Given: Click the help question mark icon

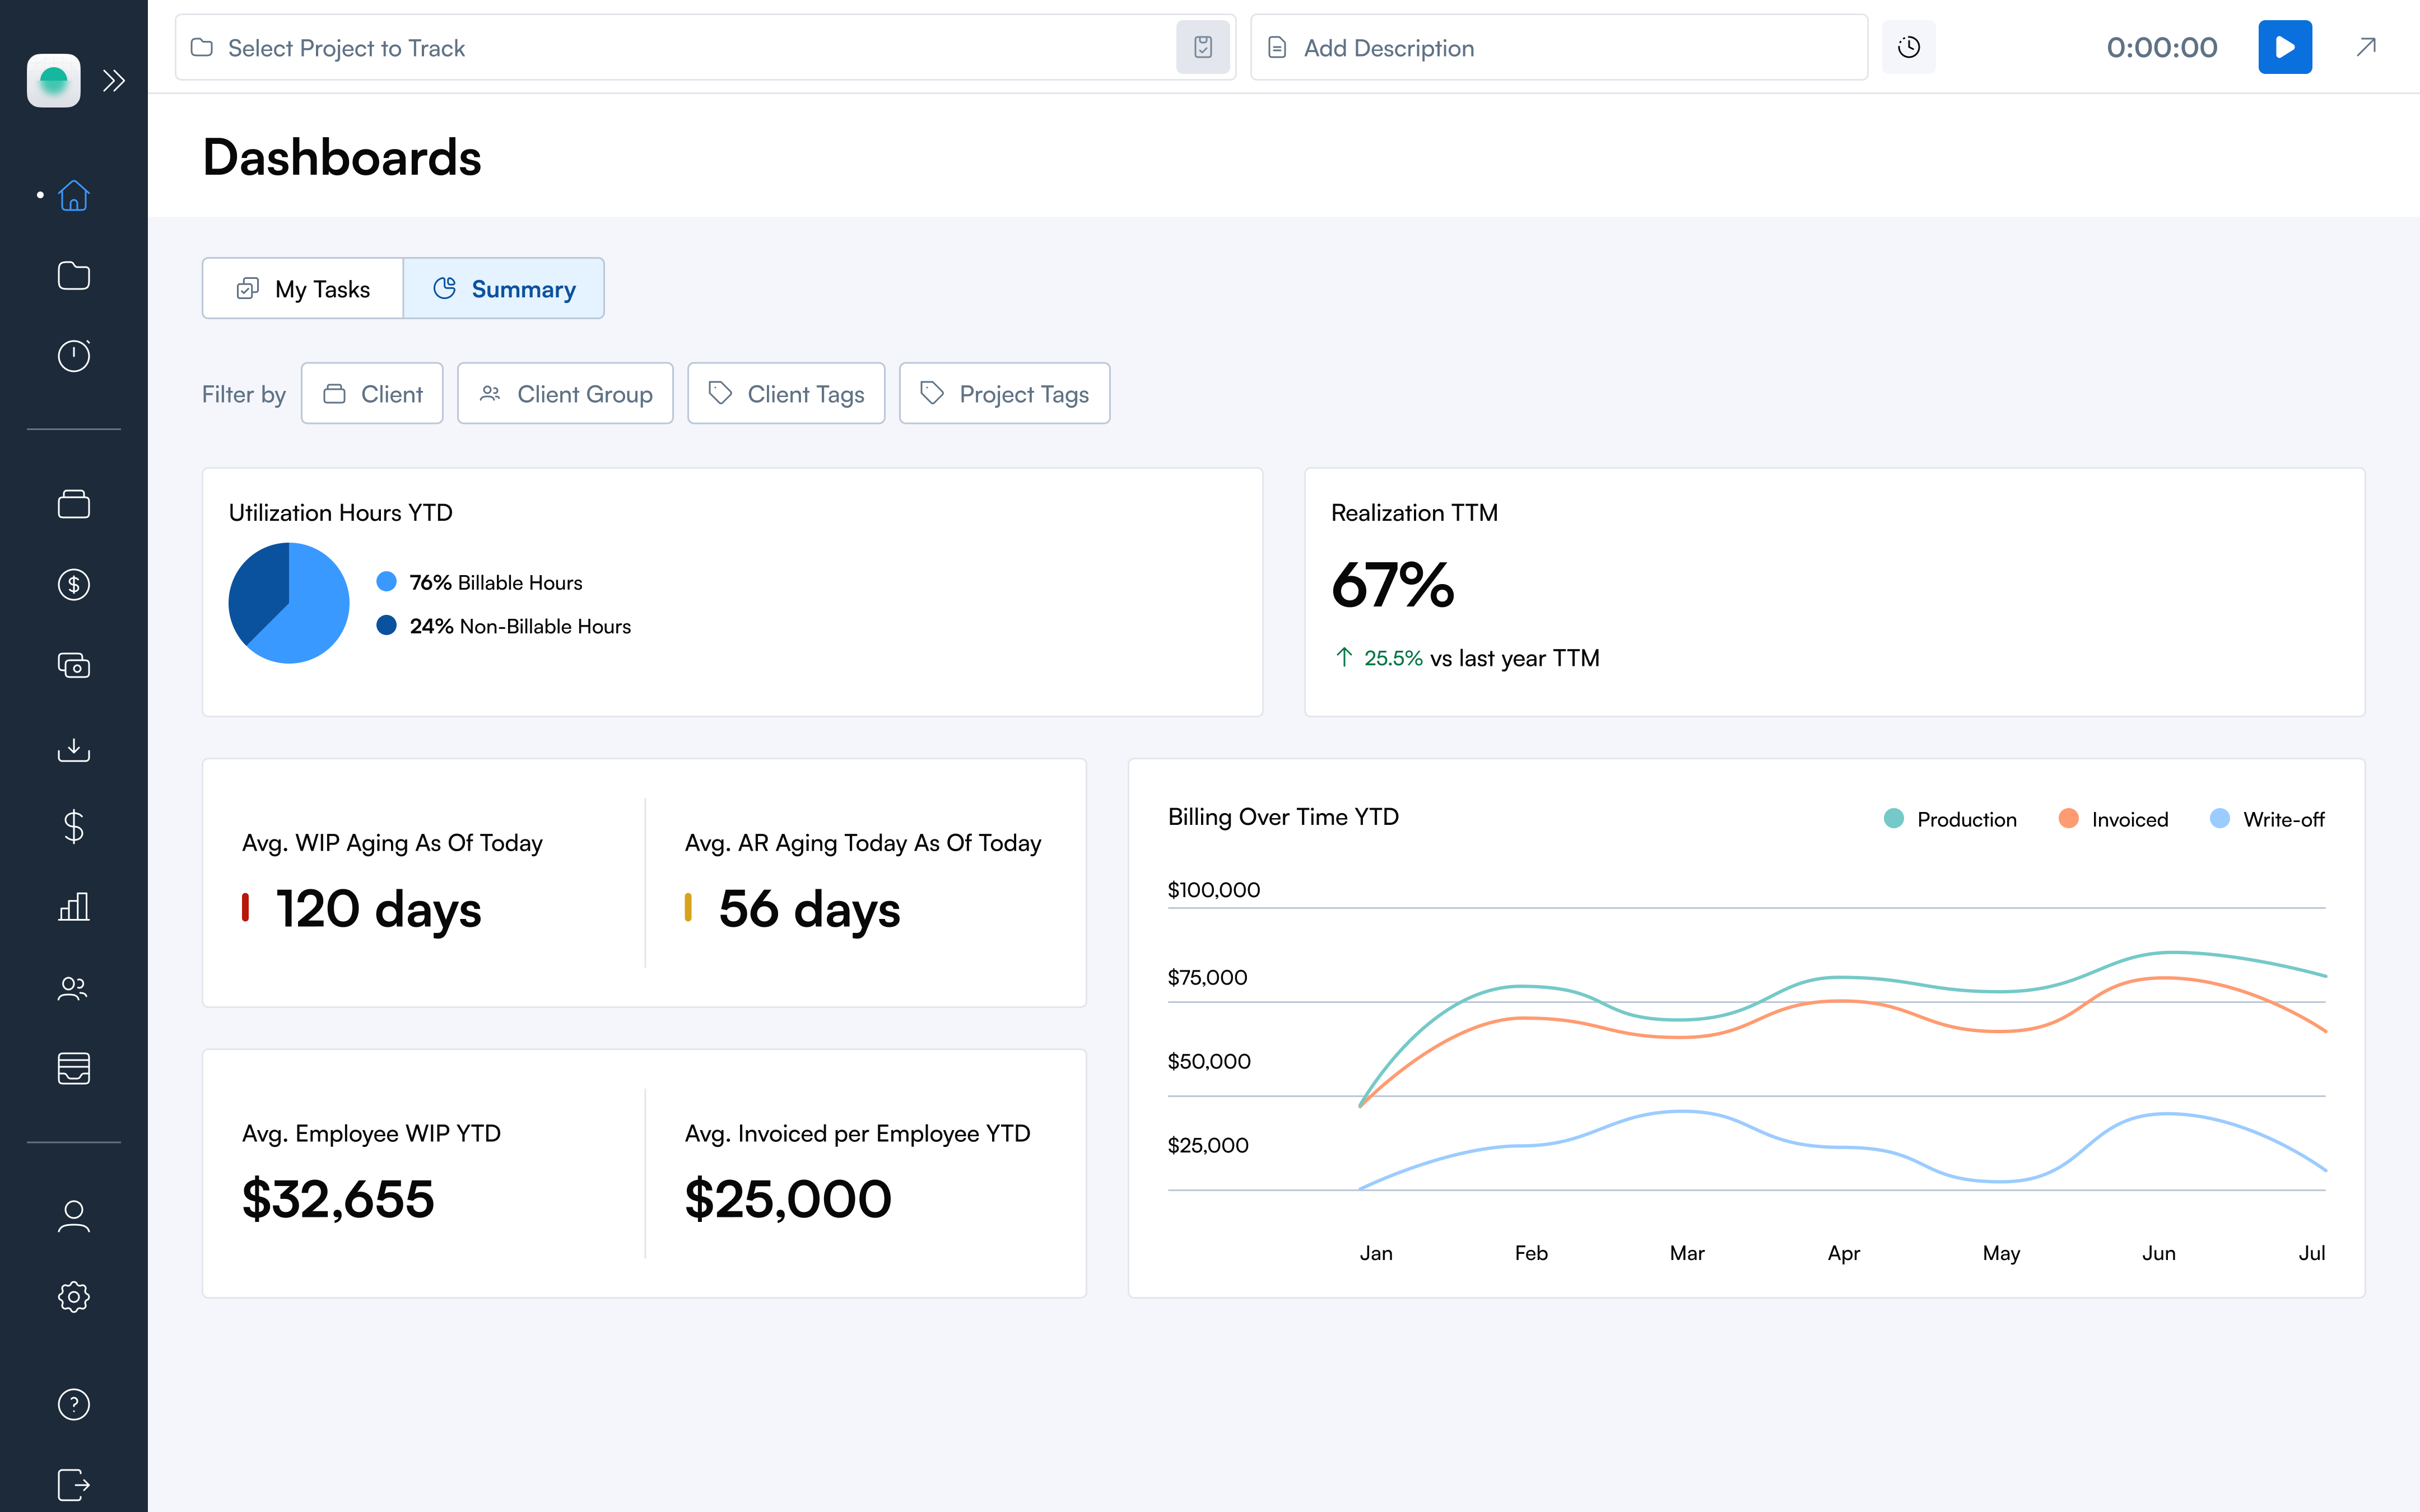Looking at the screenshot, I should (x=74, y=1404).
